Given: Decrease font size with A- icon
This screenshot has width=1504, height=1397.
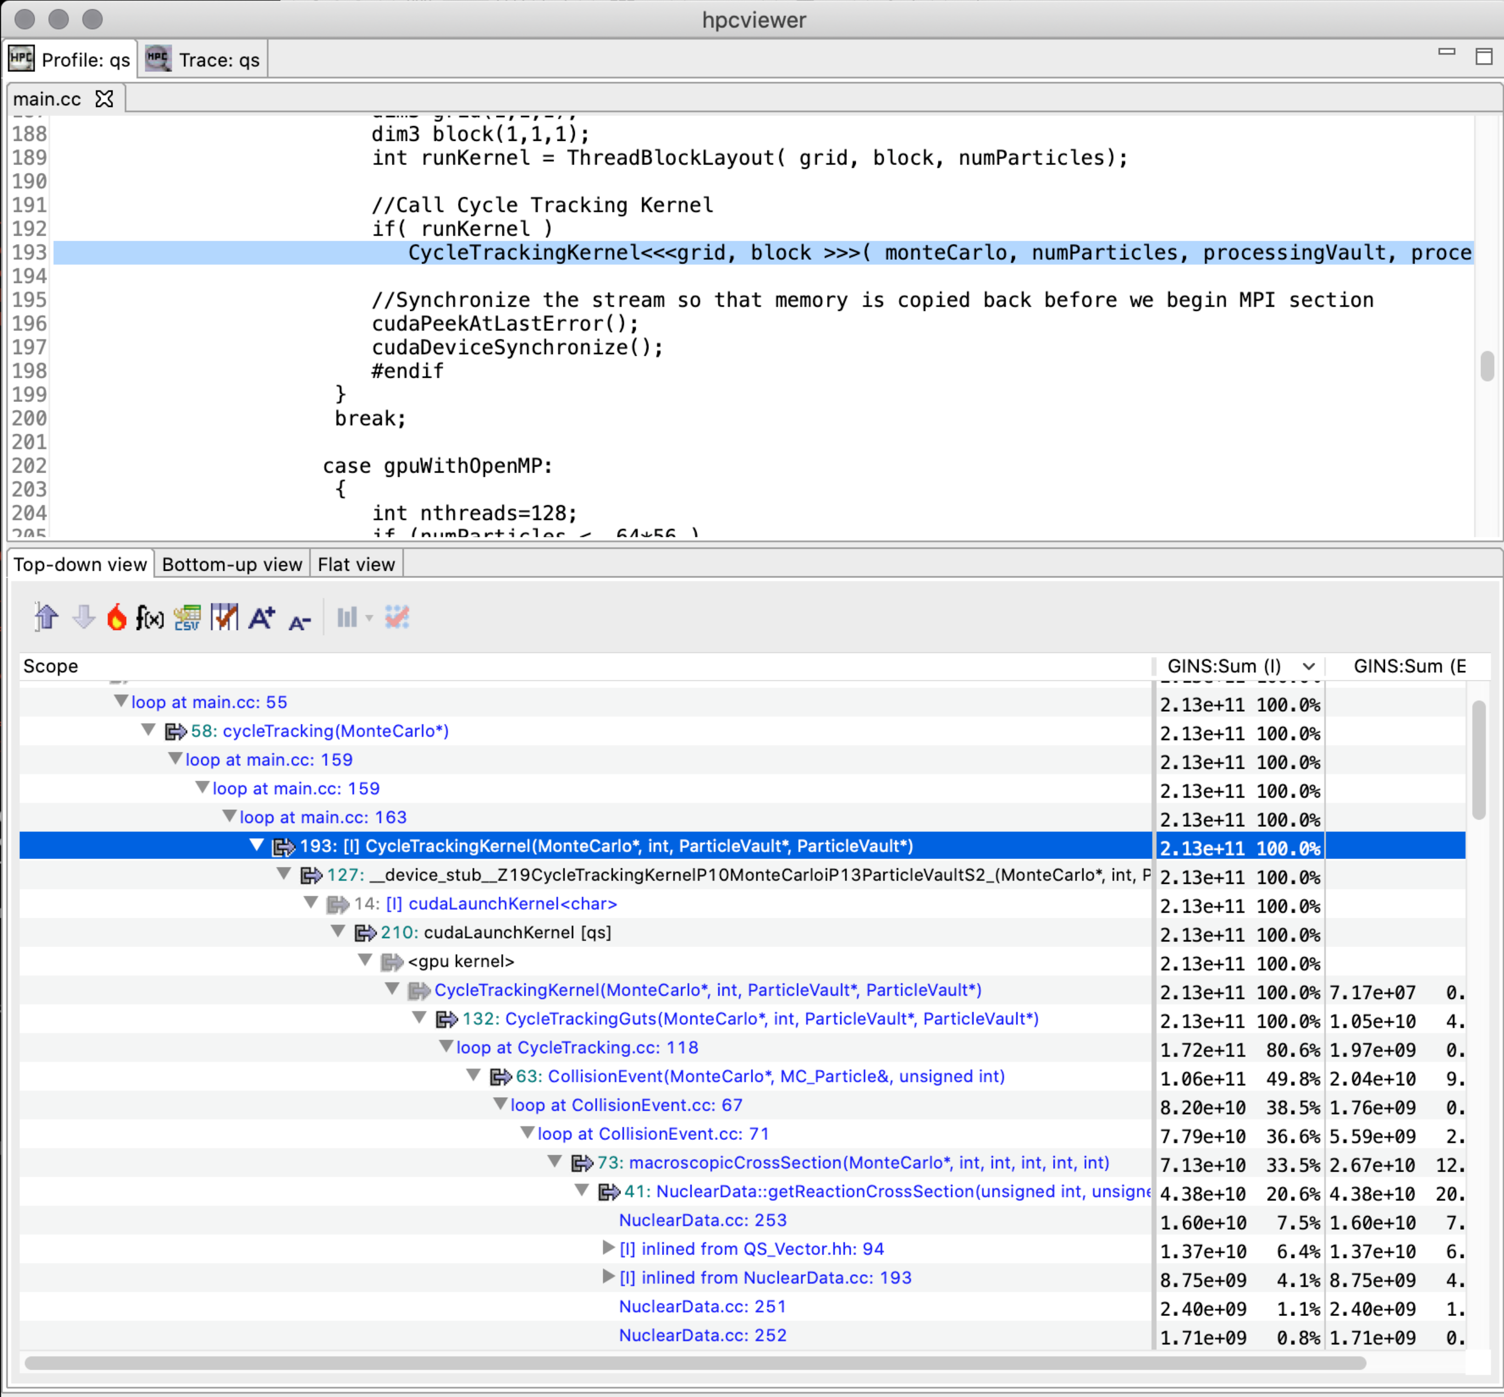Looking at the screenshot, I should [x=299, y=621].
